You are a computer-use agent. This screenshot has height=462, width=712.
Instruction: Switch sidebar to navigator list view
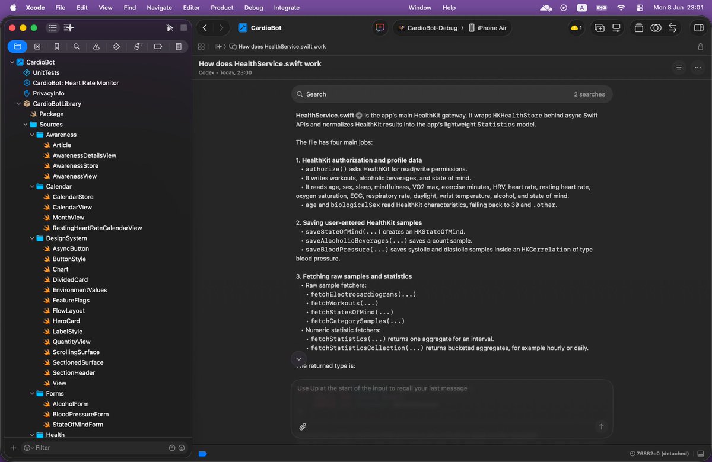[53, 28]
